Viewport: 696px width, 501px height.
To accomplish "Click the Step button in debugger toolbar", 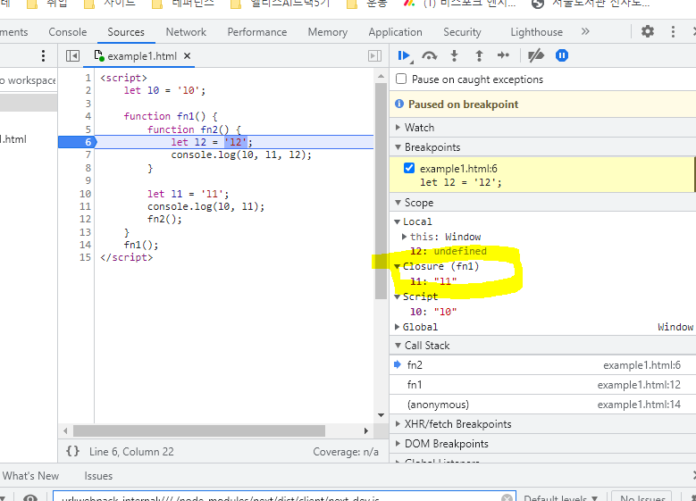I will [503, 55].
